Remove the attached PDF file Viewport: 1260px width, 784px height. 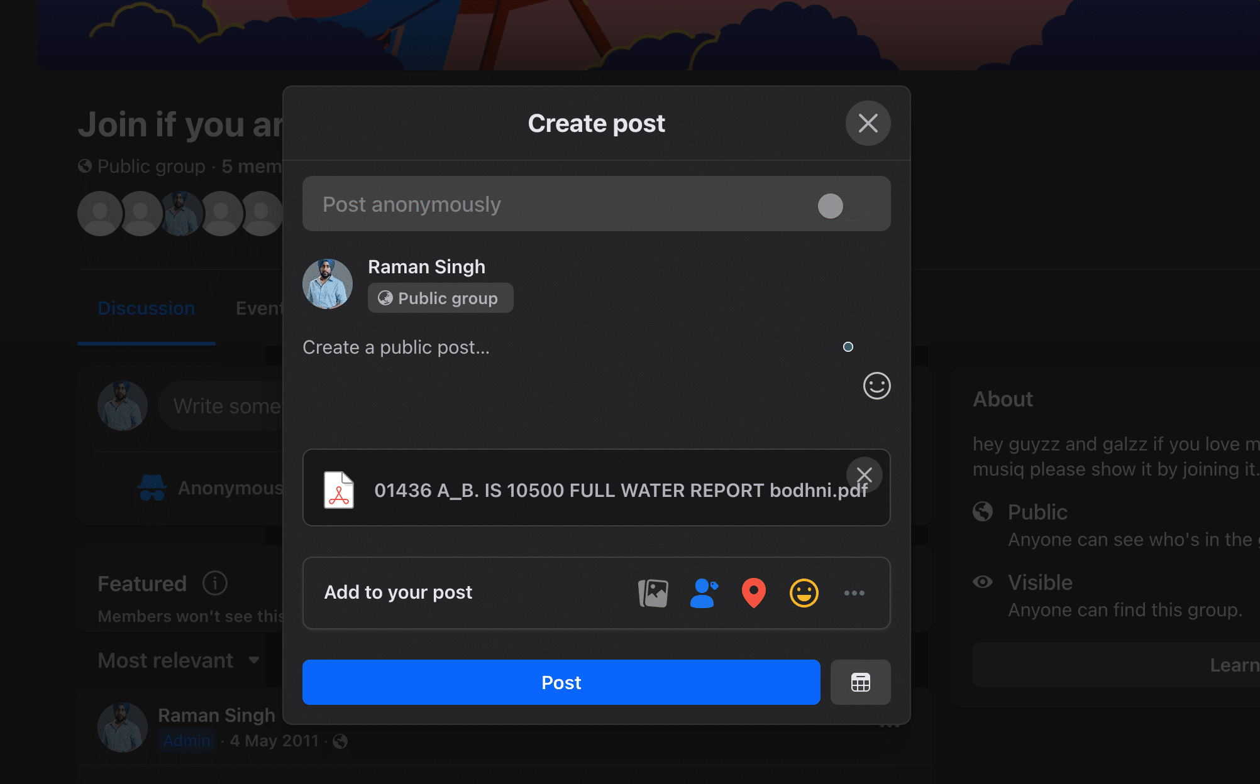coord(863,473)
